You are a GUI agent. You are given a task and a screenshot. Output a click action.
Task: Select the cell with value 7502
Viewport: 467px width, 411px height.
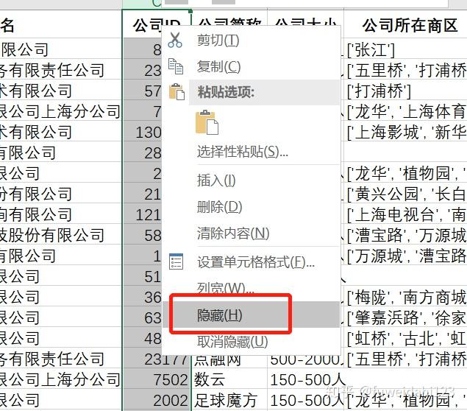(157, 379)
